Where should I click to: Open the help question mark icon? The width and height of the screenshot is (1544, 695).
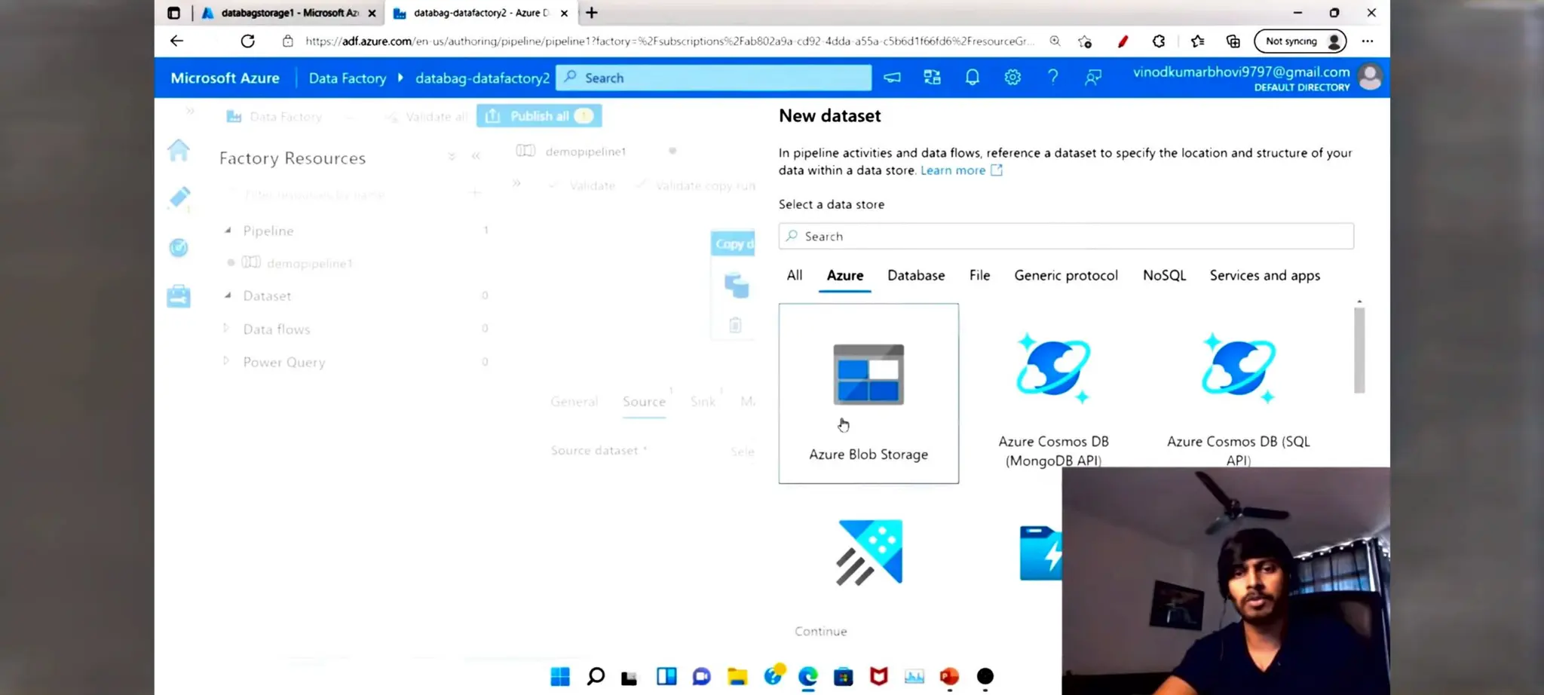[1053, 77]
